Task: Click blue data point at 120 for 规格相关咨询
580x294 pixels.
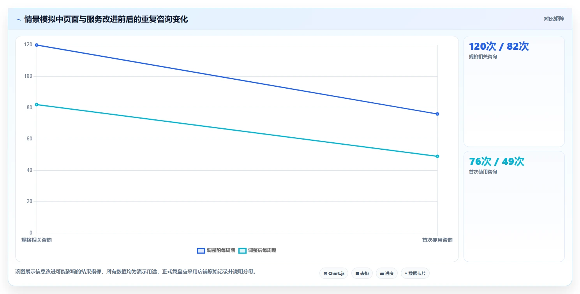Action: tap(37, 45)
